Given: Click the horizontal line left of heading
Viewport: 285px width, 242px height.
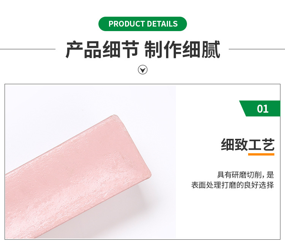Looking at the screenshot, I should tap(28, 49).
